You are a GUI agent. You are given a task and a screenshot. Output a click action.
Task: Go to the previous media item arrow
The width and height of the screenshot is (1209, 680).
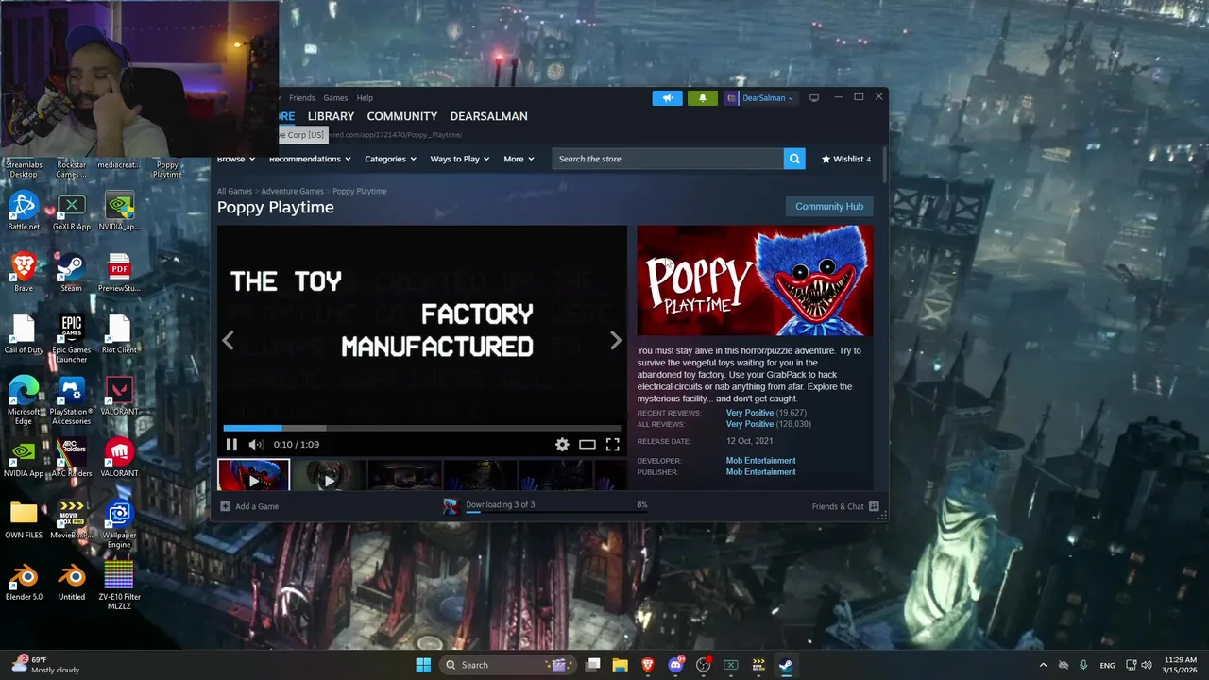(228, 341)
